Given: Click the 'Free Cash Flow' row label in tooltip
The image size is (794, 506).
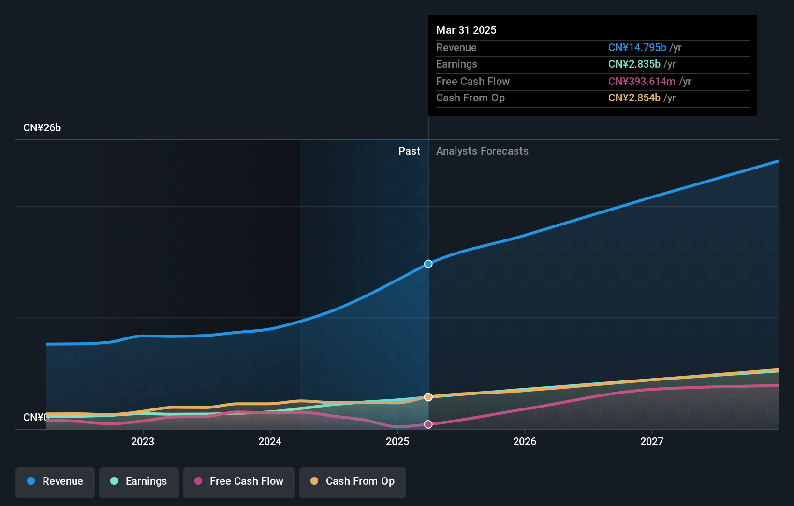Looking at the screenshot, I should 473,81.
